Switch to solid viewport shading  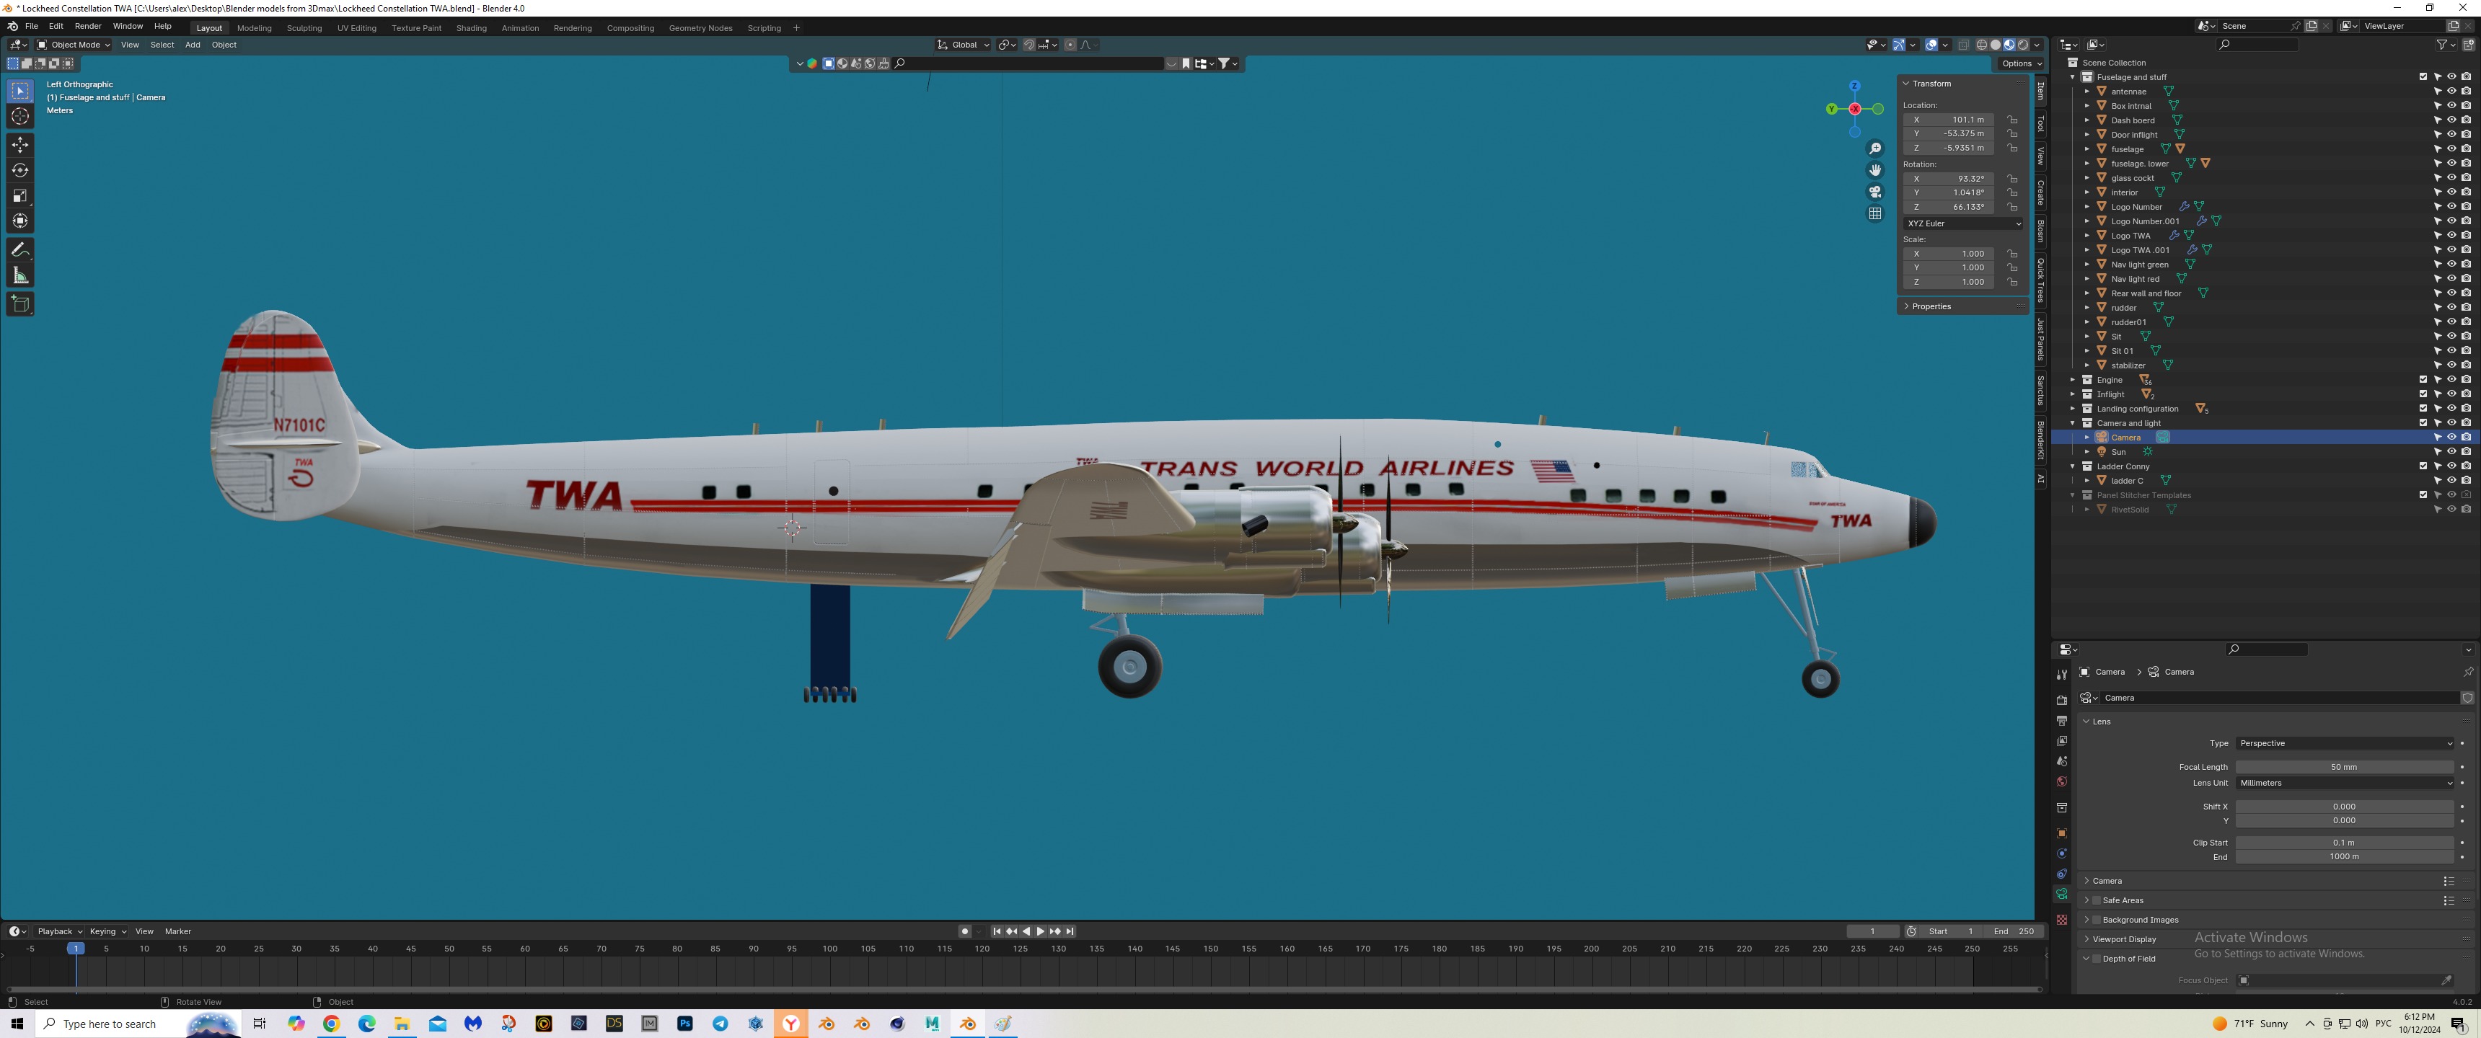tap(1995, 44)
